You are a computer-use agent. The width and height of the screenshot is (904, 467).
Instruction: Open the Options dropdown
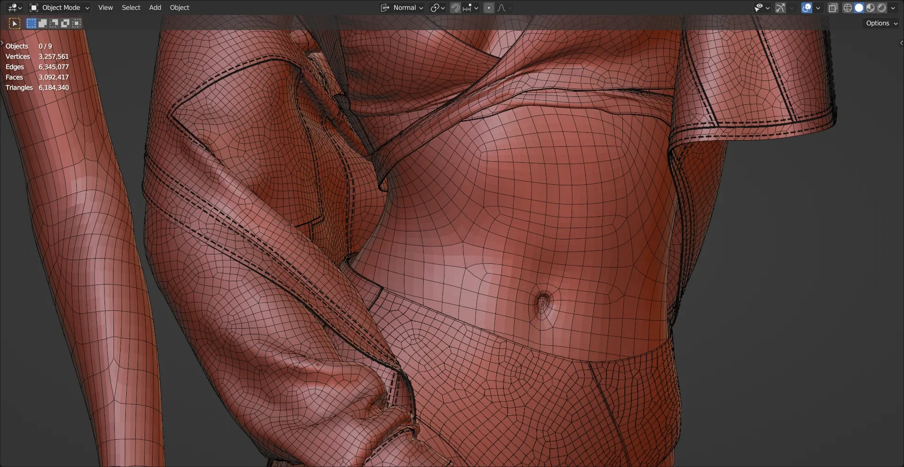pos(881,23)
